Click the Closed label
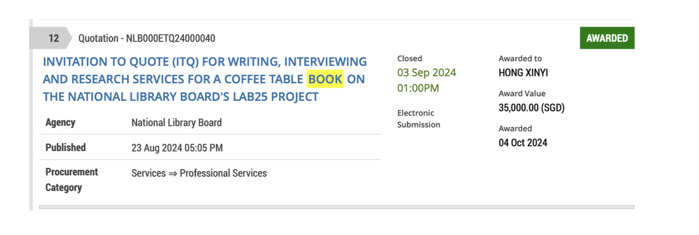The width and height of the screenshot is (699, 235). [410, 59]
